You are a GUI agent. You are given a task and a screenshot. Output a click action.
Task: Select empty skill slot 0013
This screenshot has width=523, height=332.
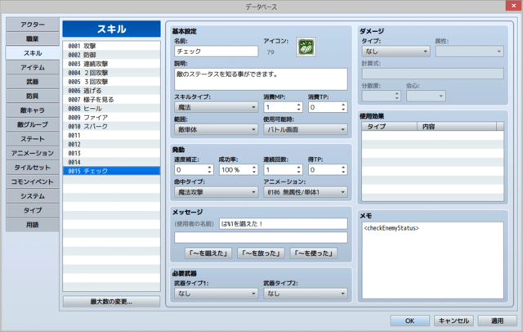coord(111,153)
